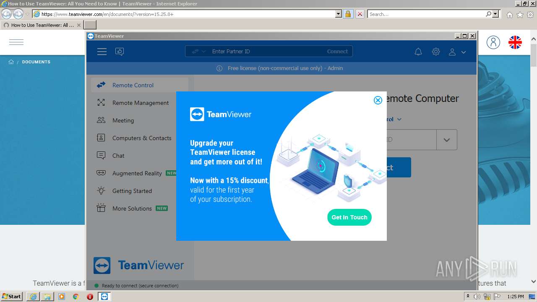The width and height of the screenshot is (537, 302).
Task: Open More Solutions section
Action: [140, 208]
